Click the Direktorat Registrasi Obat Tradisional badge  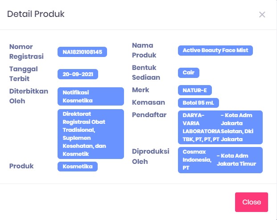click(91, 134)
